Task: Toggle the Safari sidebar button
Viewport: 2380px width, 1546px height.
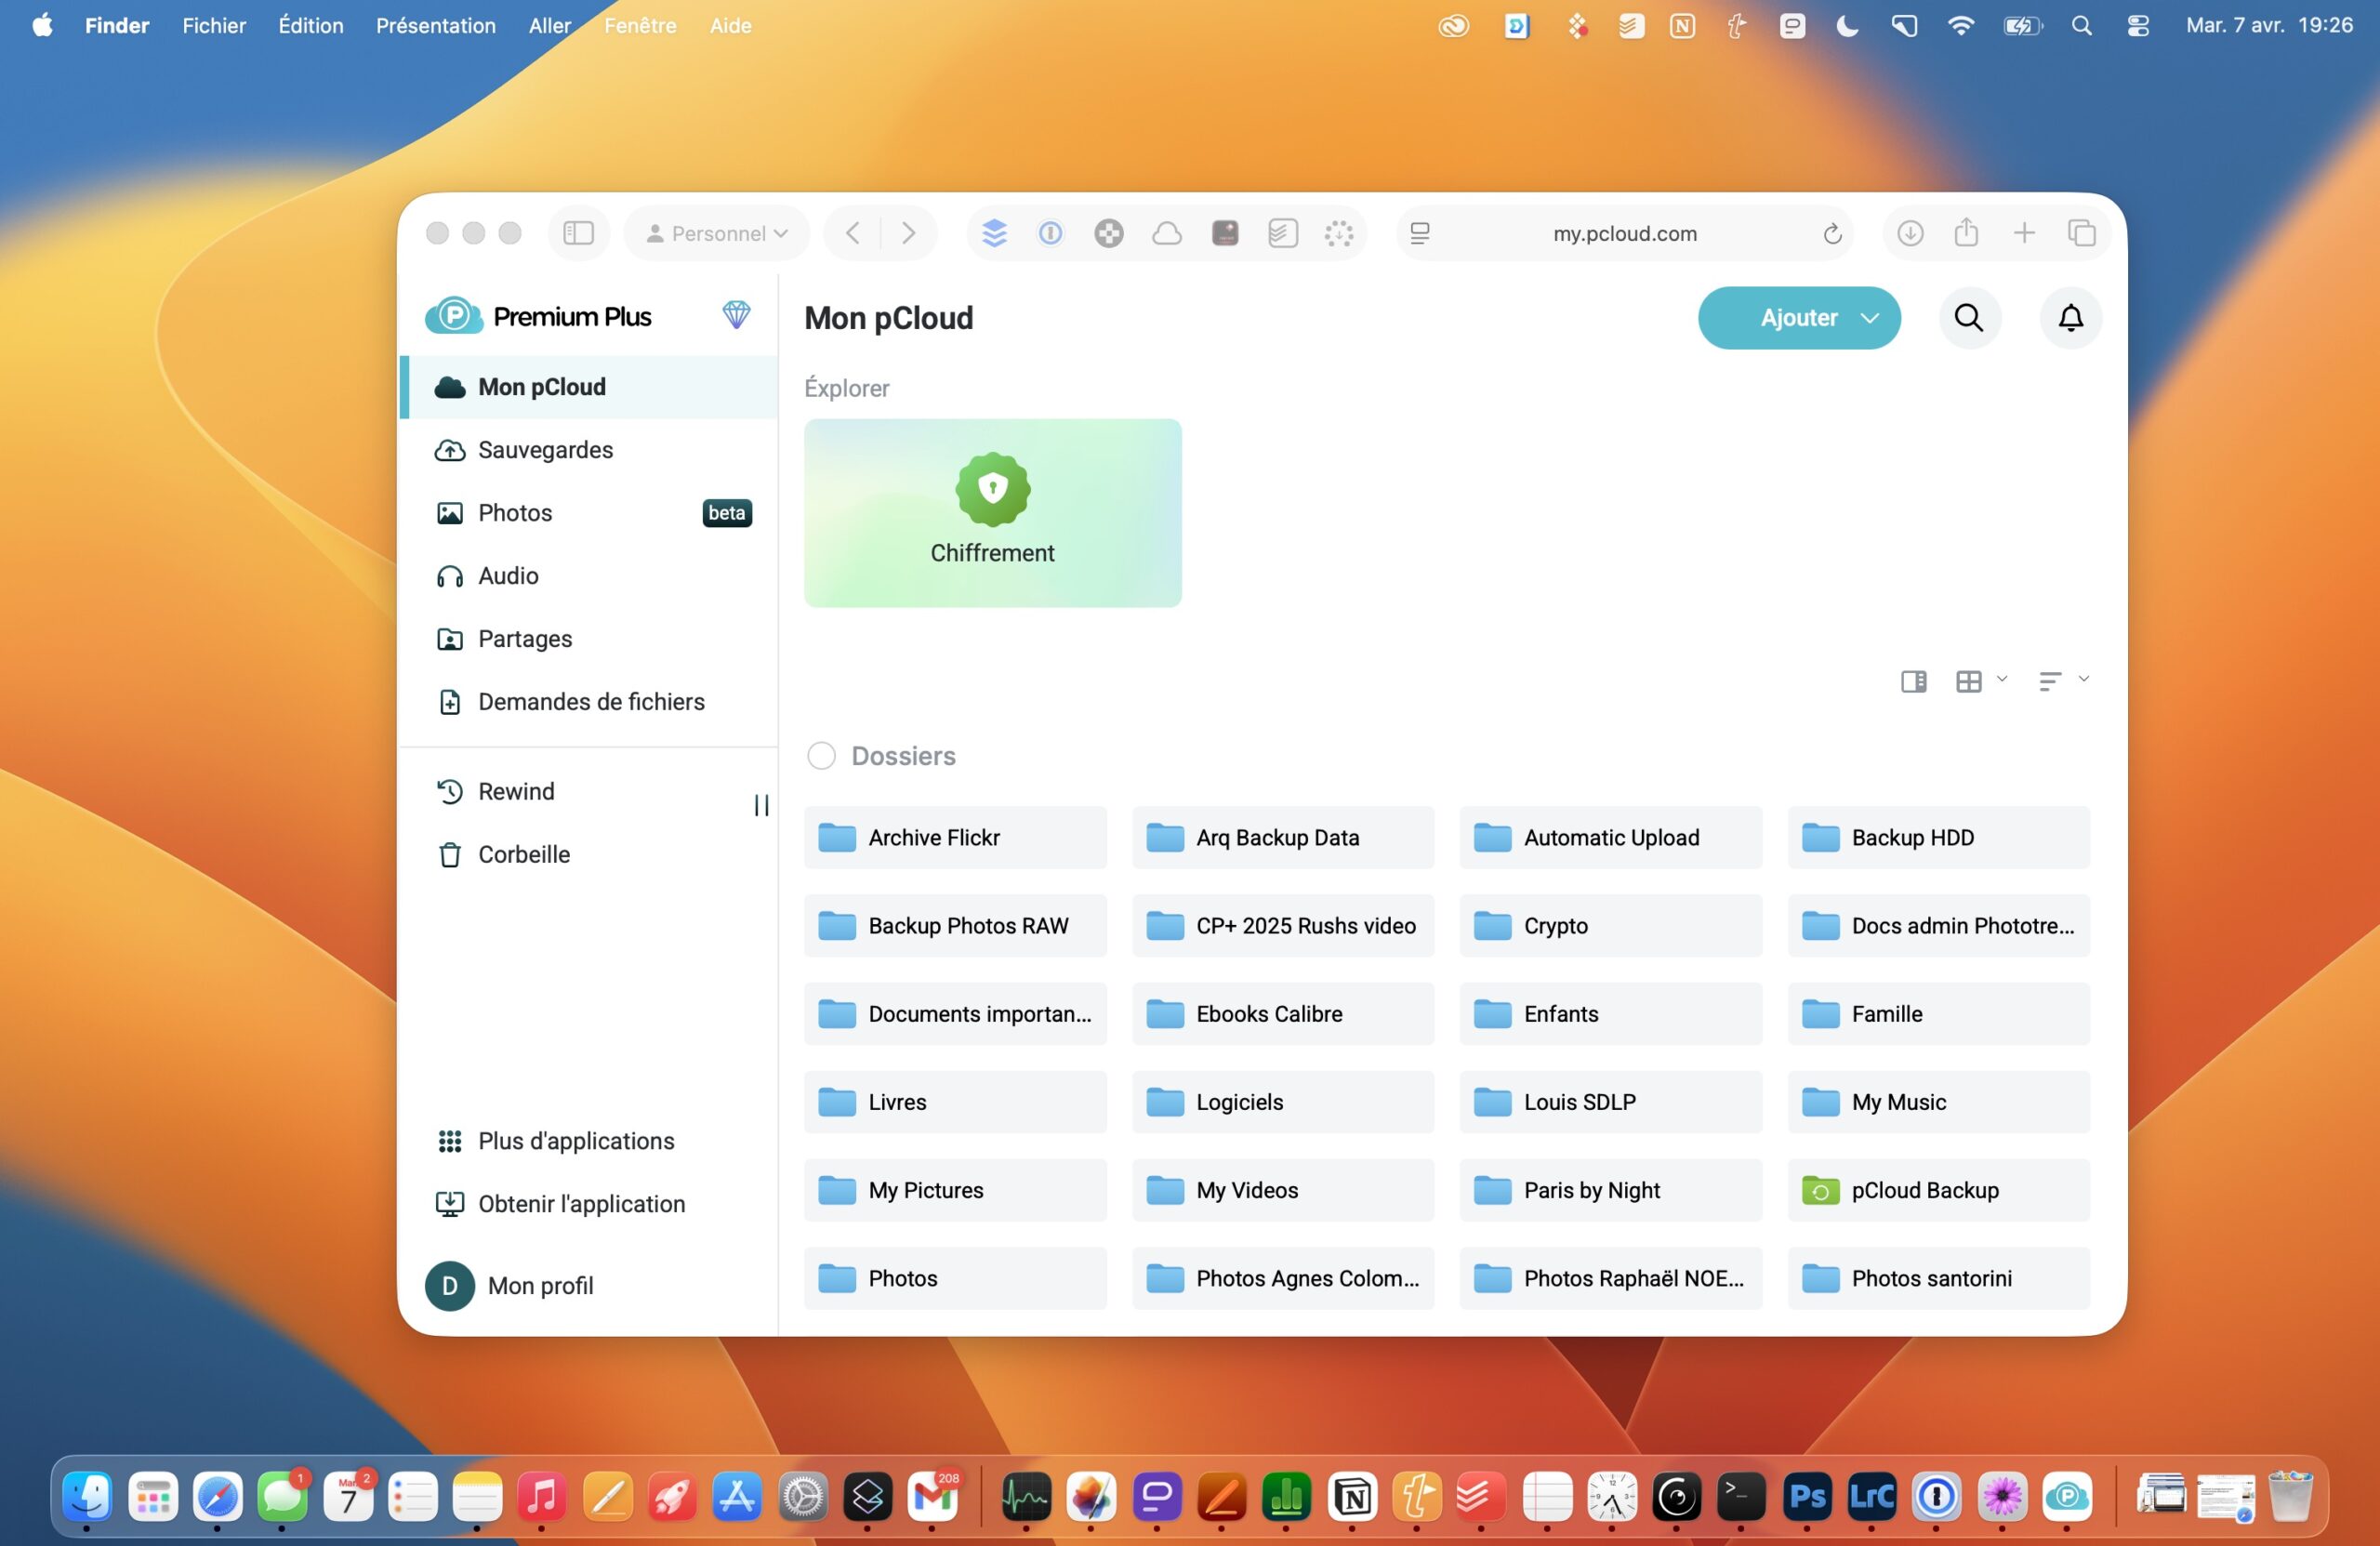Action: 578,233
